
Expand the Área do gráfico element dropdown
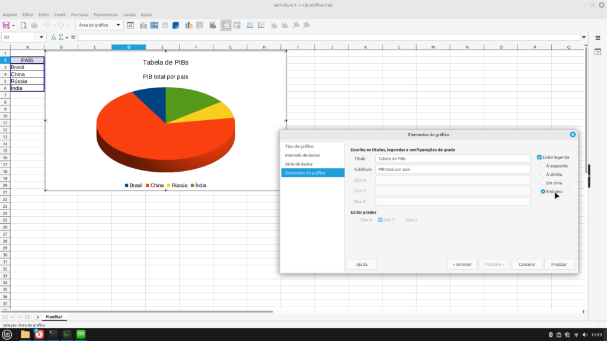click(119, 25)
